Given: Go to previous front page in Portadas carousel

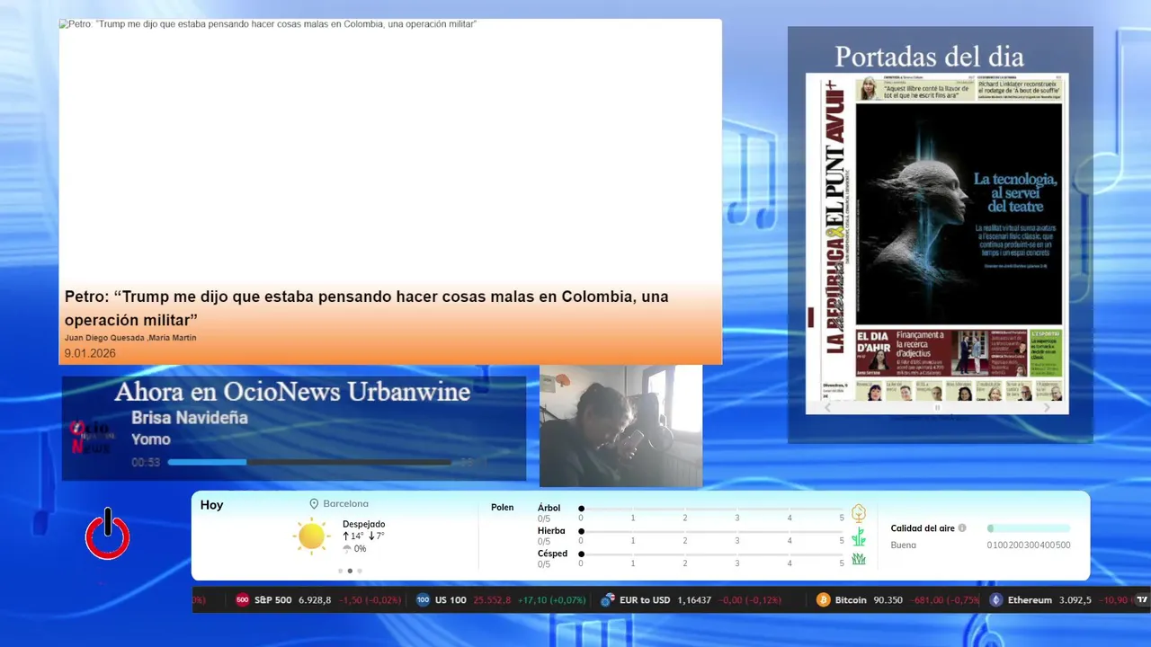Looking at the screenshot, I should 828,407.
